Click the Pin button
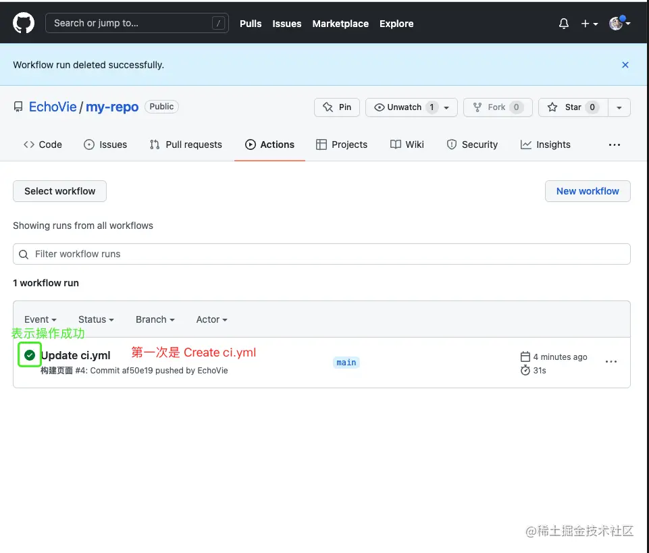The height and width of the screenshot is (553, 649). 336,107
